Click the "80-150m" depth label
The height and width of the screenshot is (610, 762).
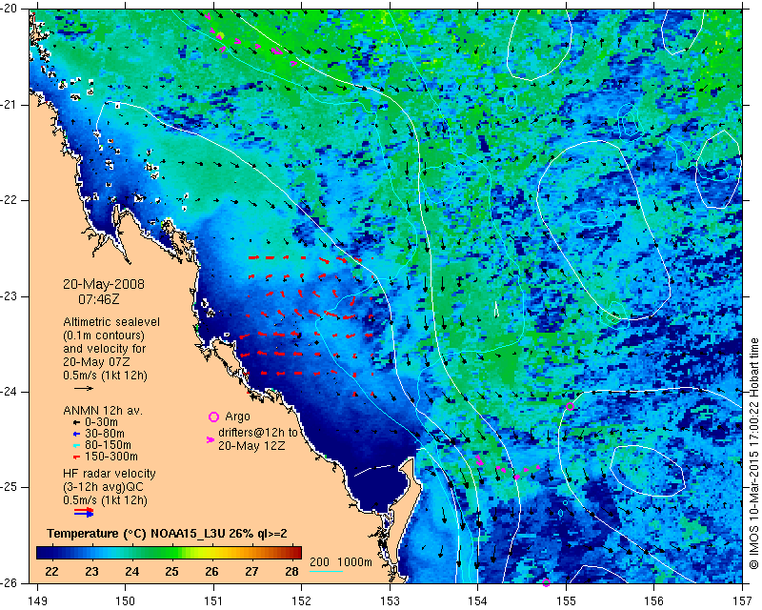click(x=108, y=445)
